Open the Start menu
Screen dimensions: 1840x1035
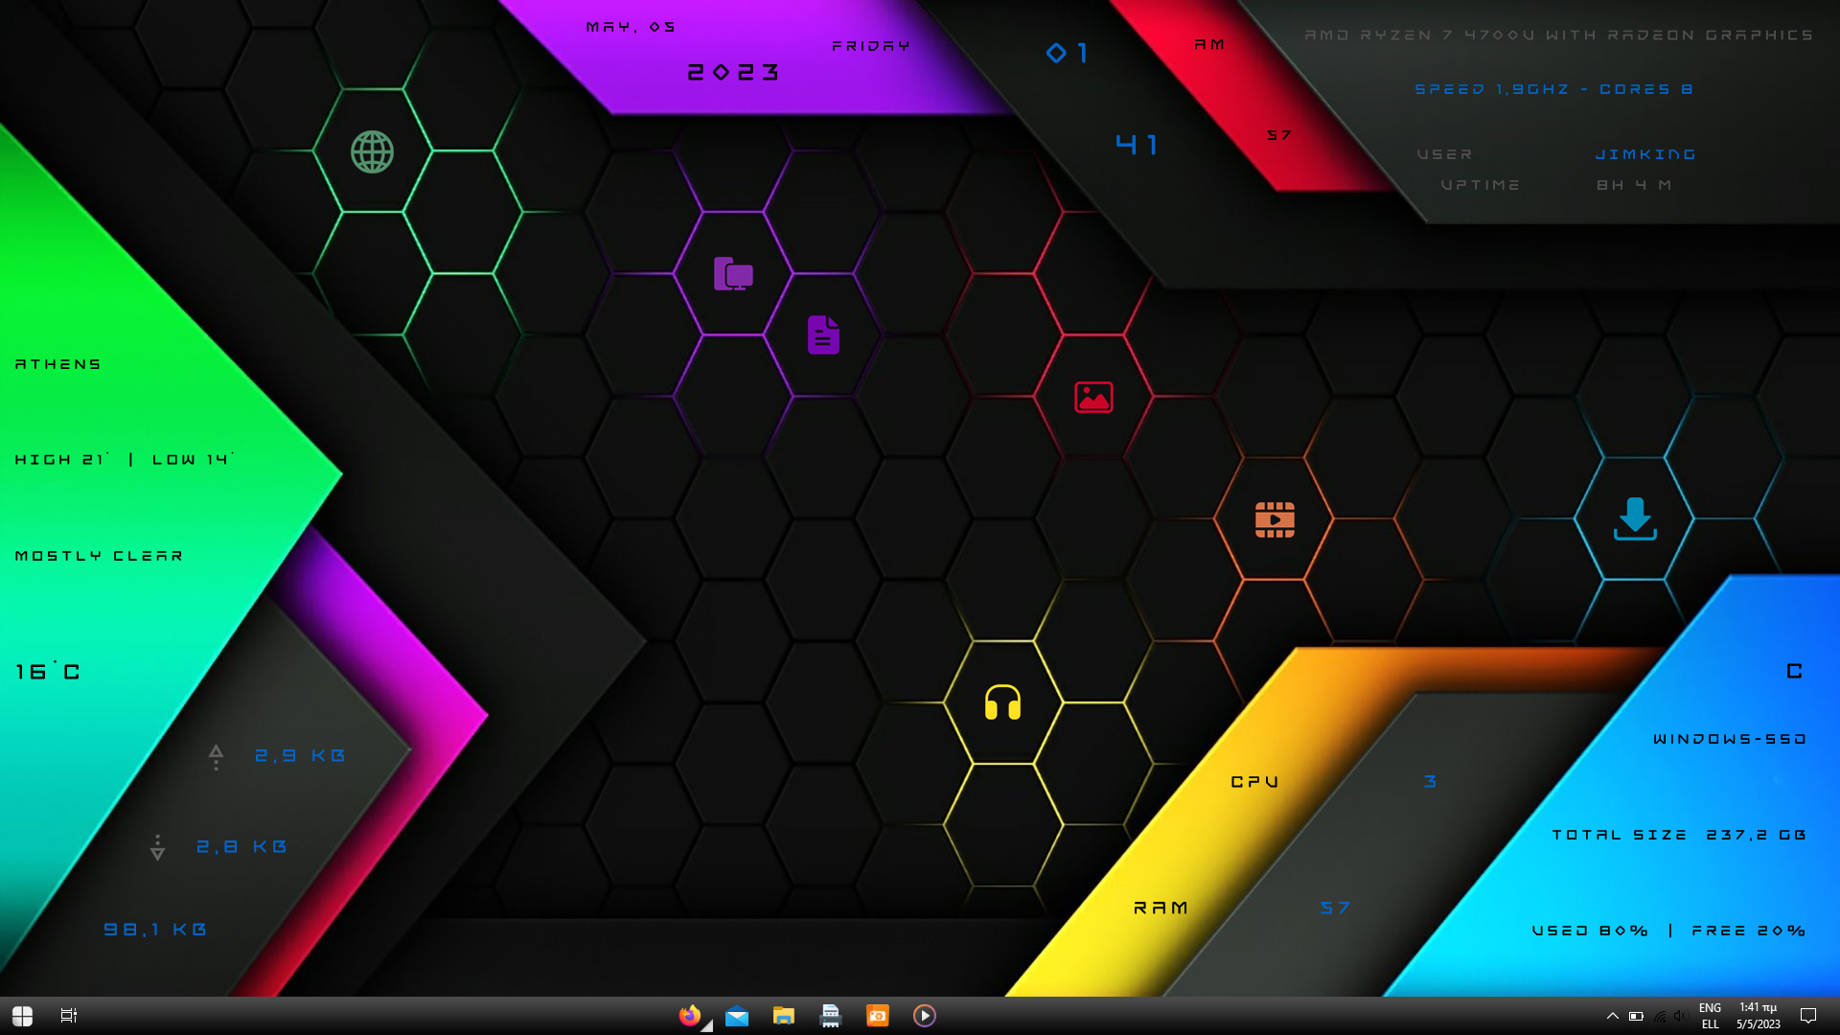point(20,1015)
